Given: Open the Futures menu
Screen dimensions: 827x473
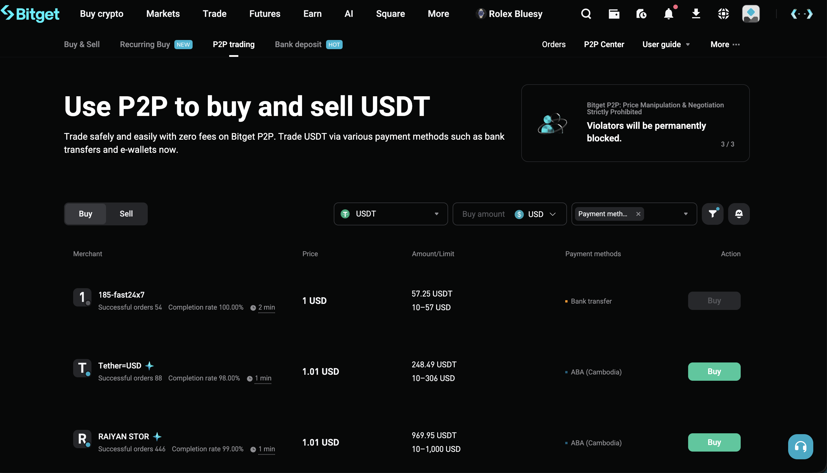Looking at the screenshot, I should coord(265,14).
